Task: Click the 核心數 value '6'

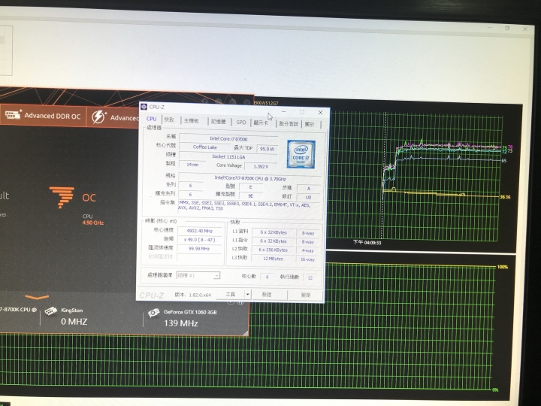Action: click(267, 277)
